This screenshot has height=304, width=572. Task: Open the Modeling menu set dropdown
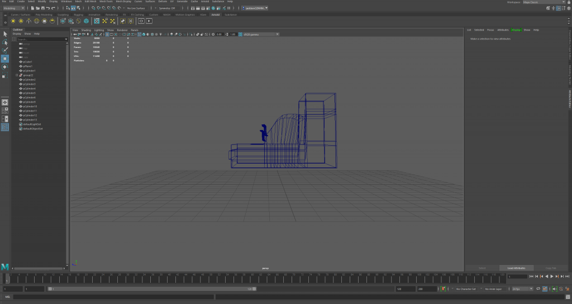(x=14, y=8)
